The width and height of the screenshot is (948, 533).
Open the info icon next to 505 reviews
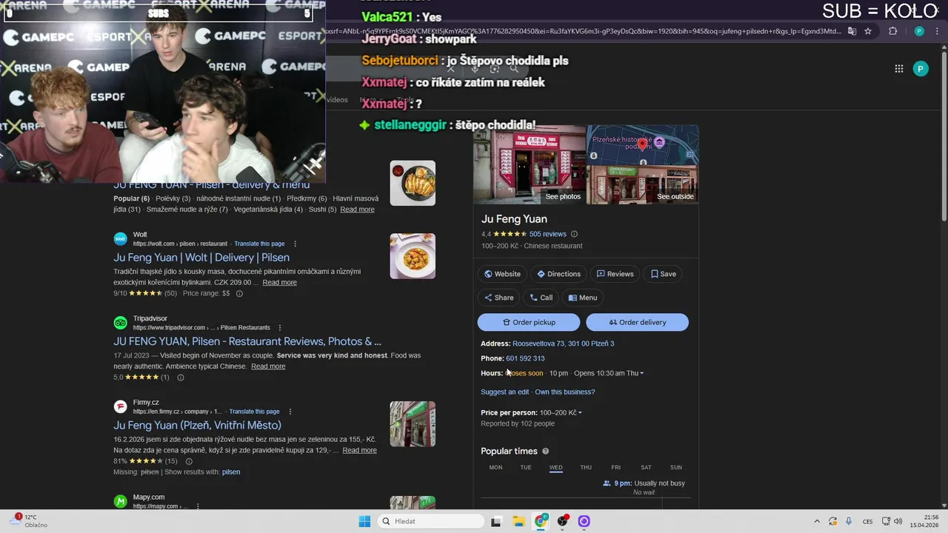pyautogui.click(x=574, y=234)
